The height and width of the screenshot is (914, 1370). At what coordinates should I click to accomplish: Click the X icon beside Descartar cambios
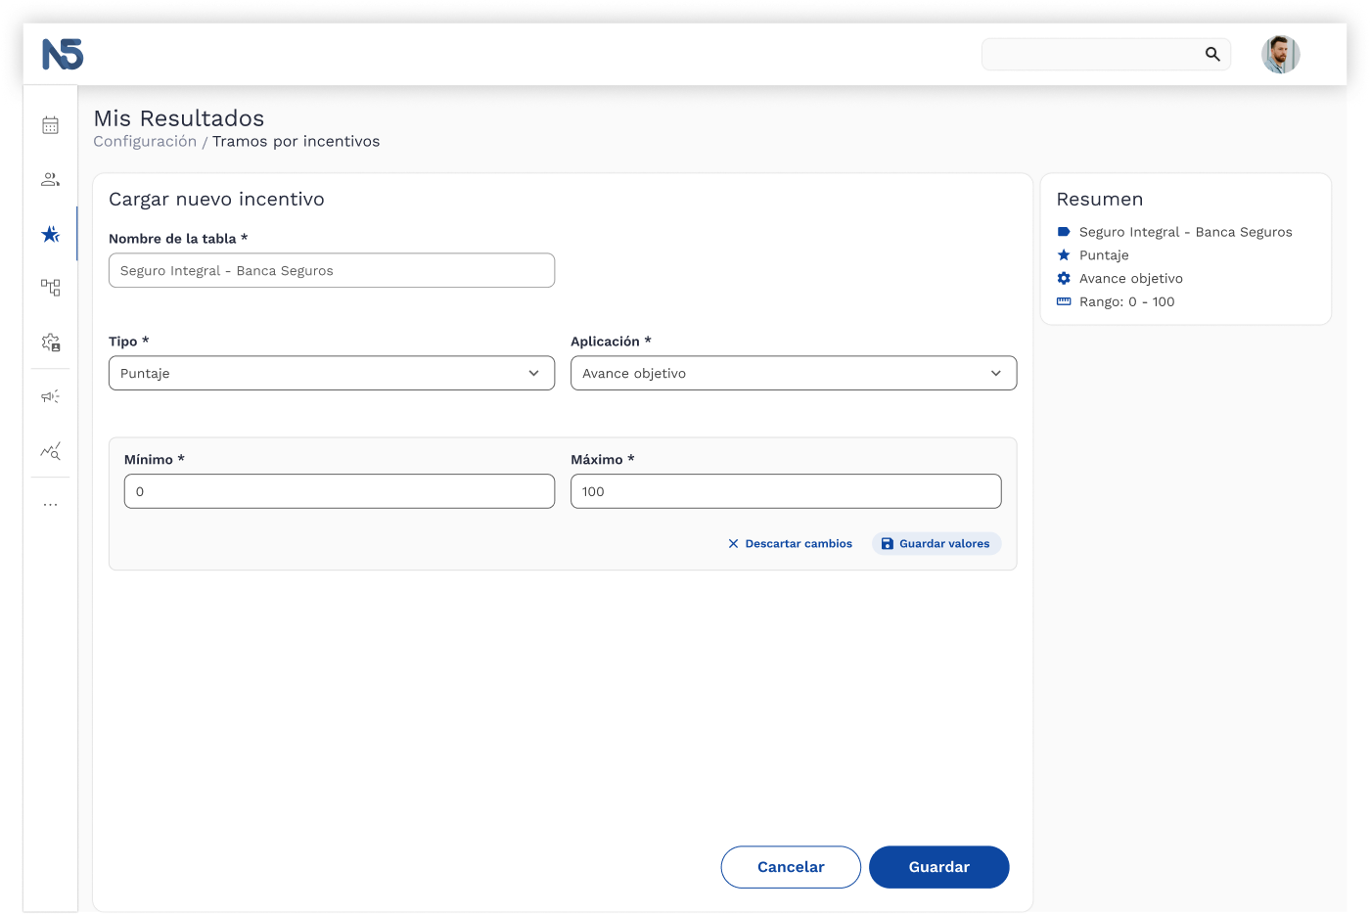point(733,543)
